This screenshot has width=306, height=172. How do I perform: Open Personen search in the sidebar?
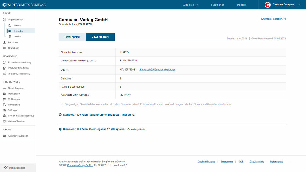13,43
